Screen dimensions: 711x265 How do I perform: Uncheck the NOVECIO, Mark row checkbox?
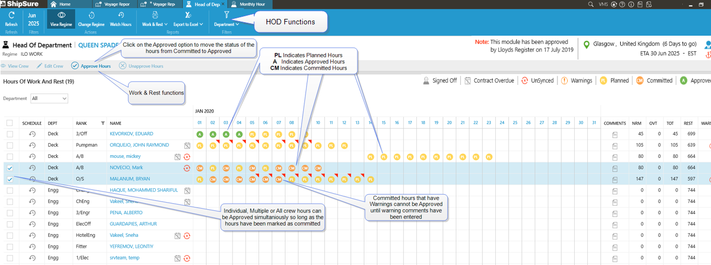pyautogui.click(x=11, y=168)
